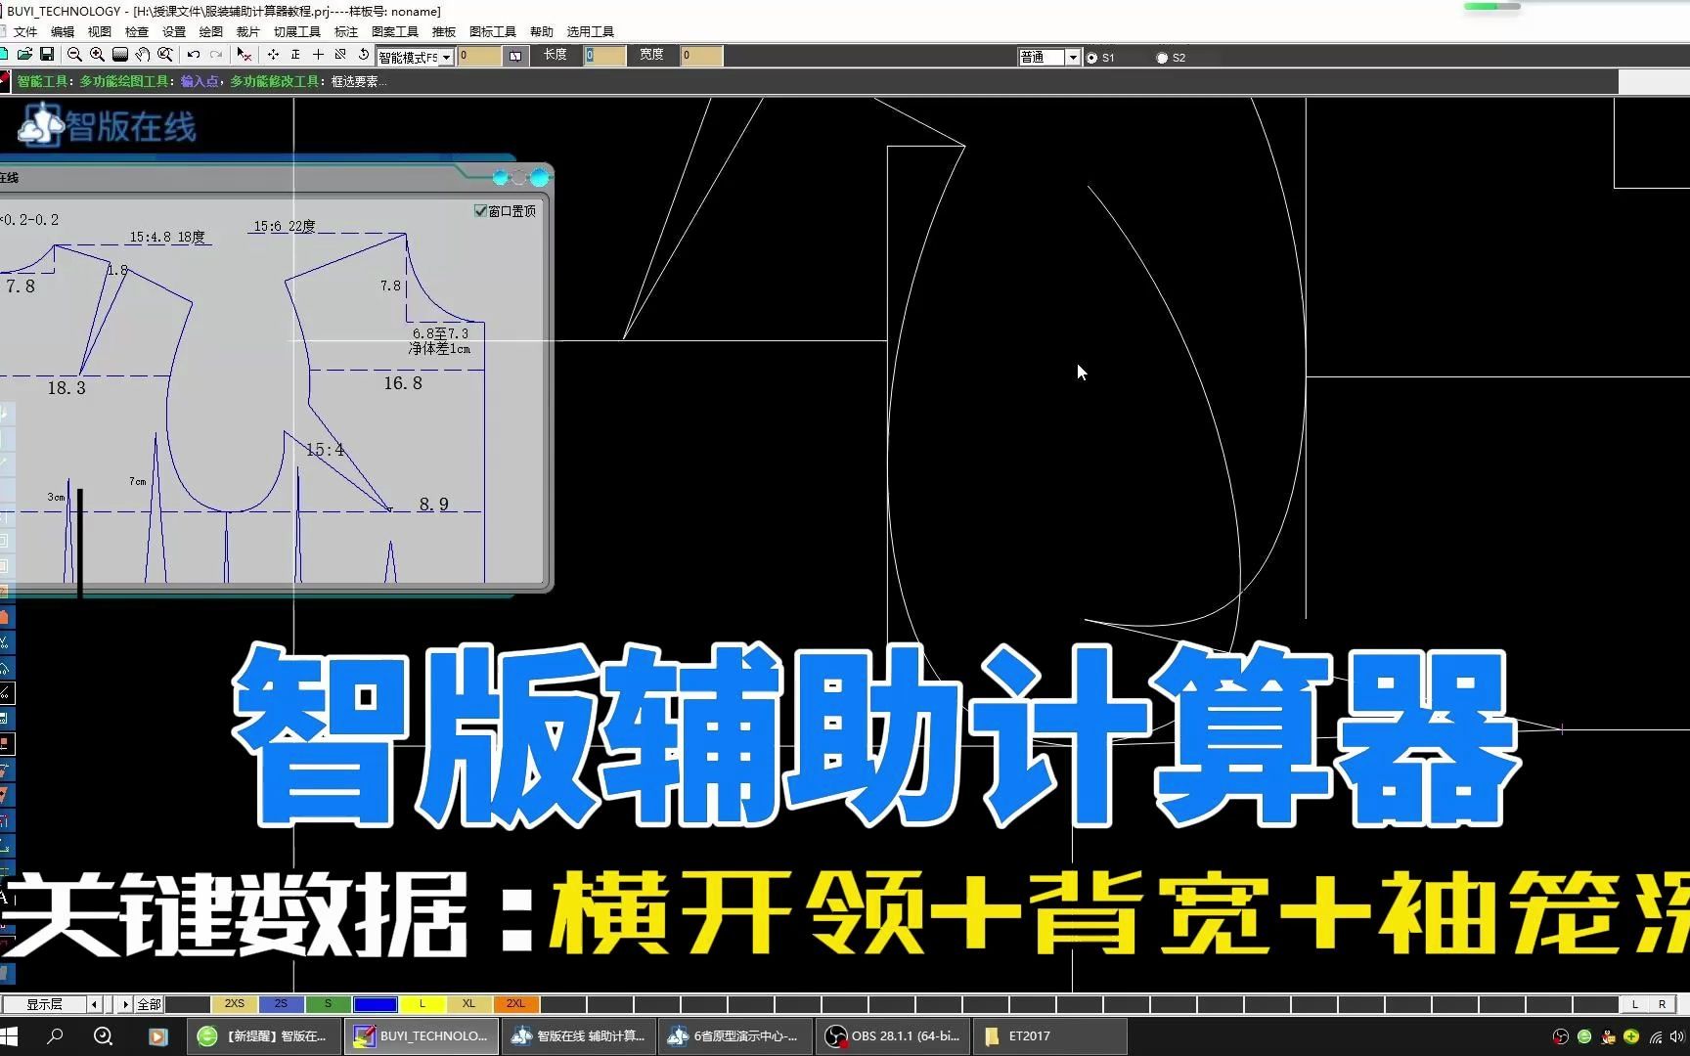Select the 2XS size swatch
This screenshot has height=1056, width=1690.
[x=235, y=1004]
